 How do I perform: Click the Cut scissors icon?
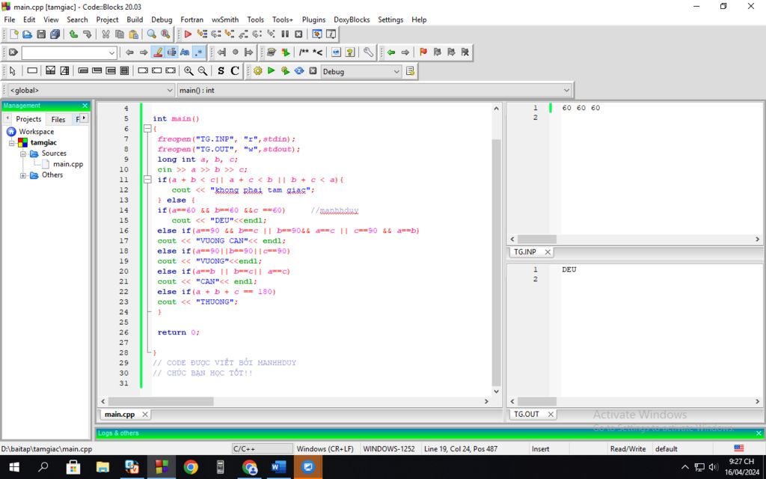105,34
